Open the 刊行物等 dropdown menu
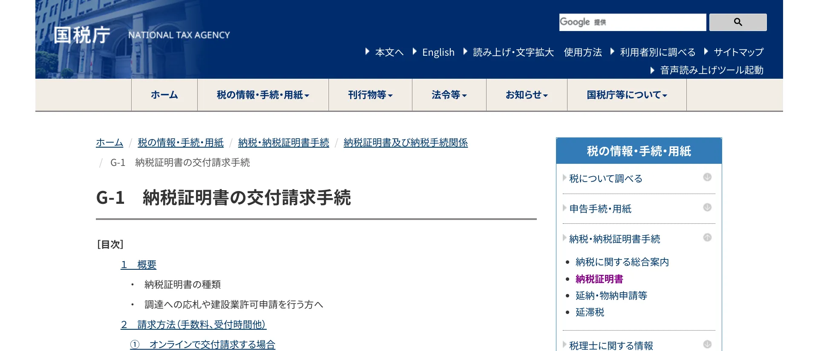The height and width of the screenshot is (351, 818). click(370, 95)
